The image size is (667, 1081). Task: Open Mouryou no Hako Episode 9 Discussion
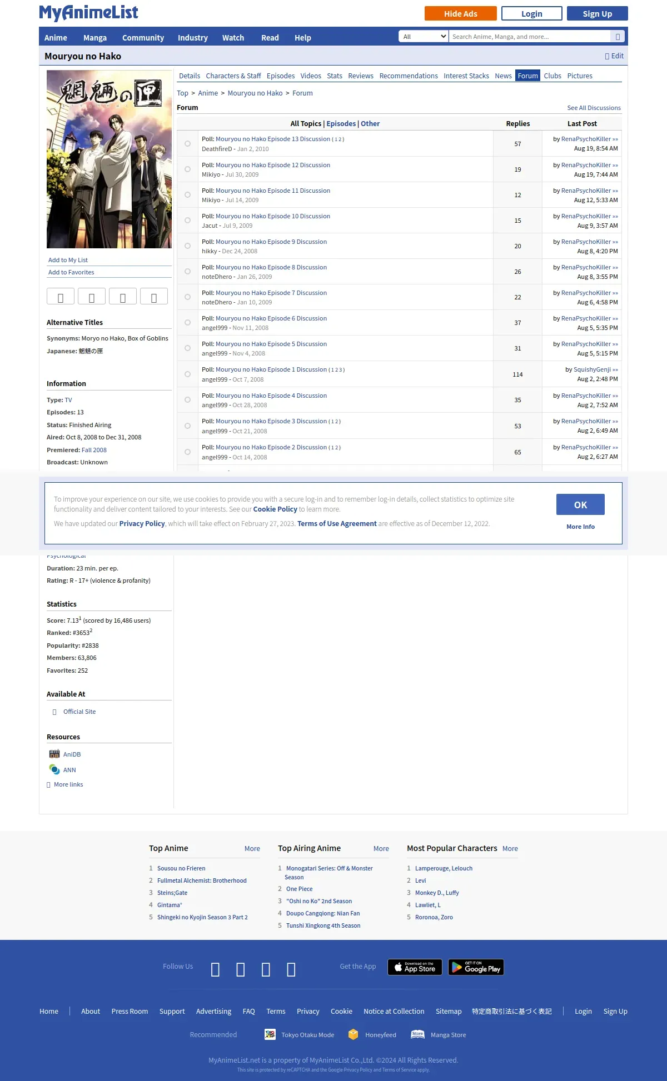[x=271, y=242]
